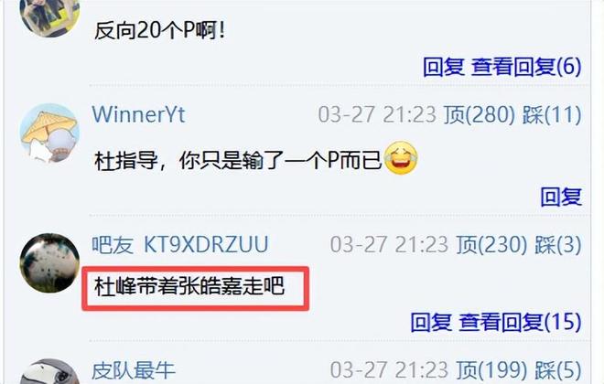Viewport: 604px width, 384px height.
Task: Visit the 皮队最牛 username profile
Action: click(x=134, y=370)
